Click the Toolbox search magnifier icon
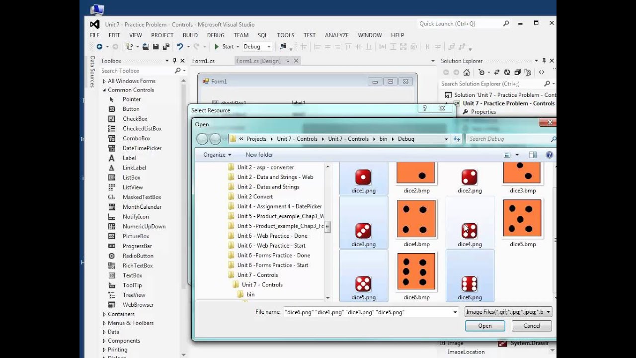The height and width of the screenshot is (358, 636). [x=177, y=71]
